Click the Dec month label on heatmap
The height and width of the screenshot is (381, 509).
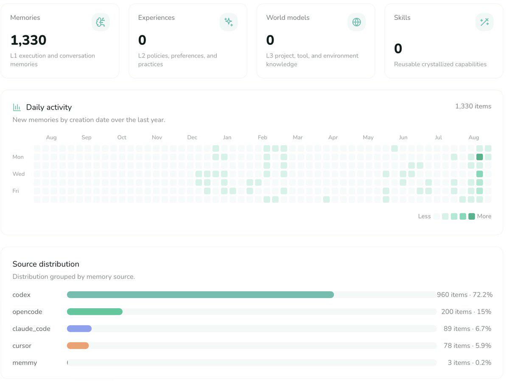192,138
